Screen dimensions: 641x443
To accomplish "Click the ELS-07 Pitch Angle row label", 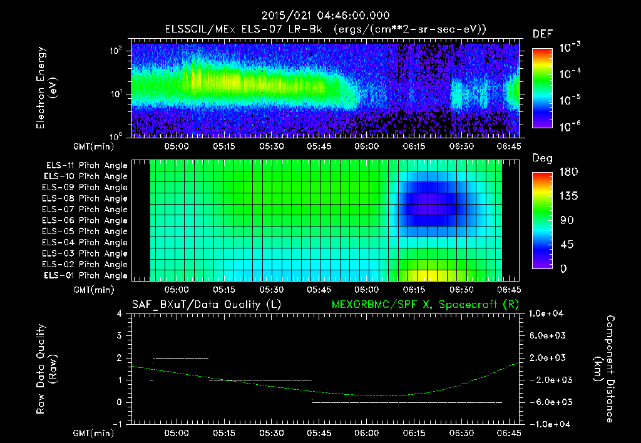I will tap(85, 209).
